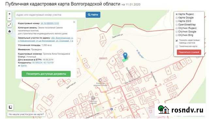Image resolution: width=209 pixels, height=119 pixels.
Task: Click the green highlighted land parcel
Action: 125,60
